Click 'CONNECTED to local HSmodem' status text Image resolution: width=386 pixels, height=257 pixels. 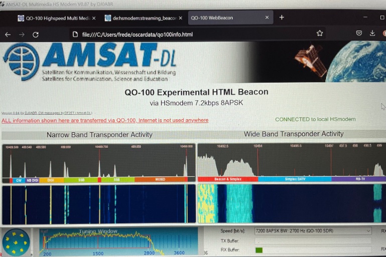[315, 119]
